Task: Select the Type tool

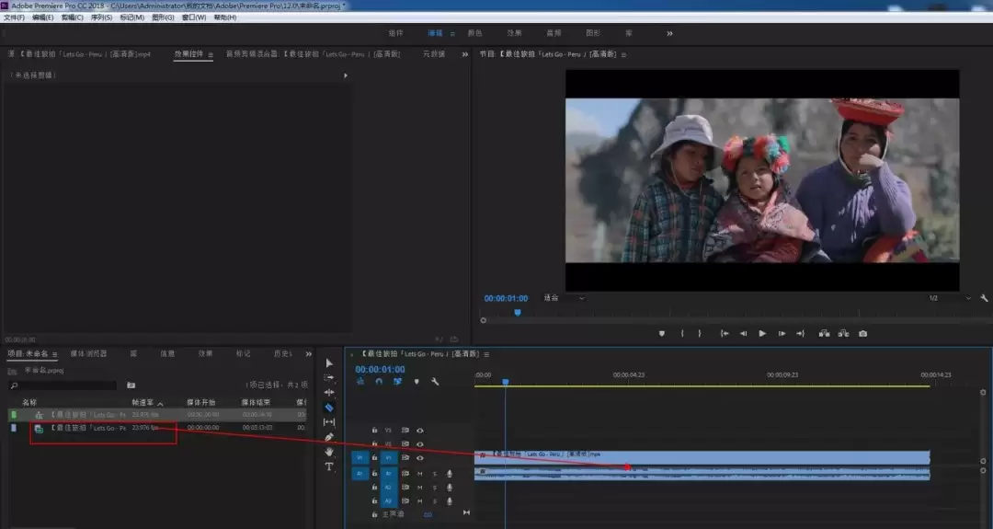Action: click(328, 467)
